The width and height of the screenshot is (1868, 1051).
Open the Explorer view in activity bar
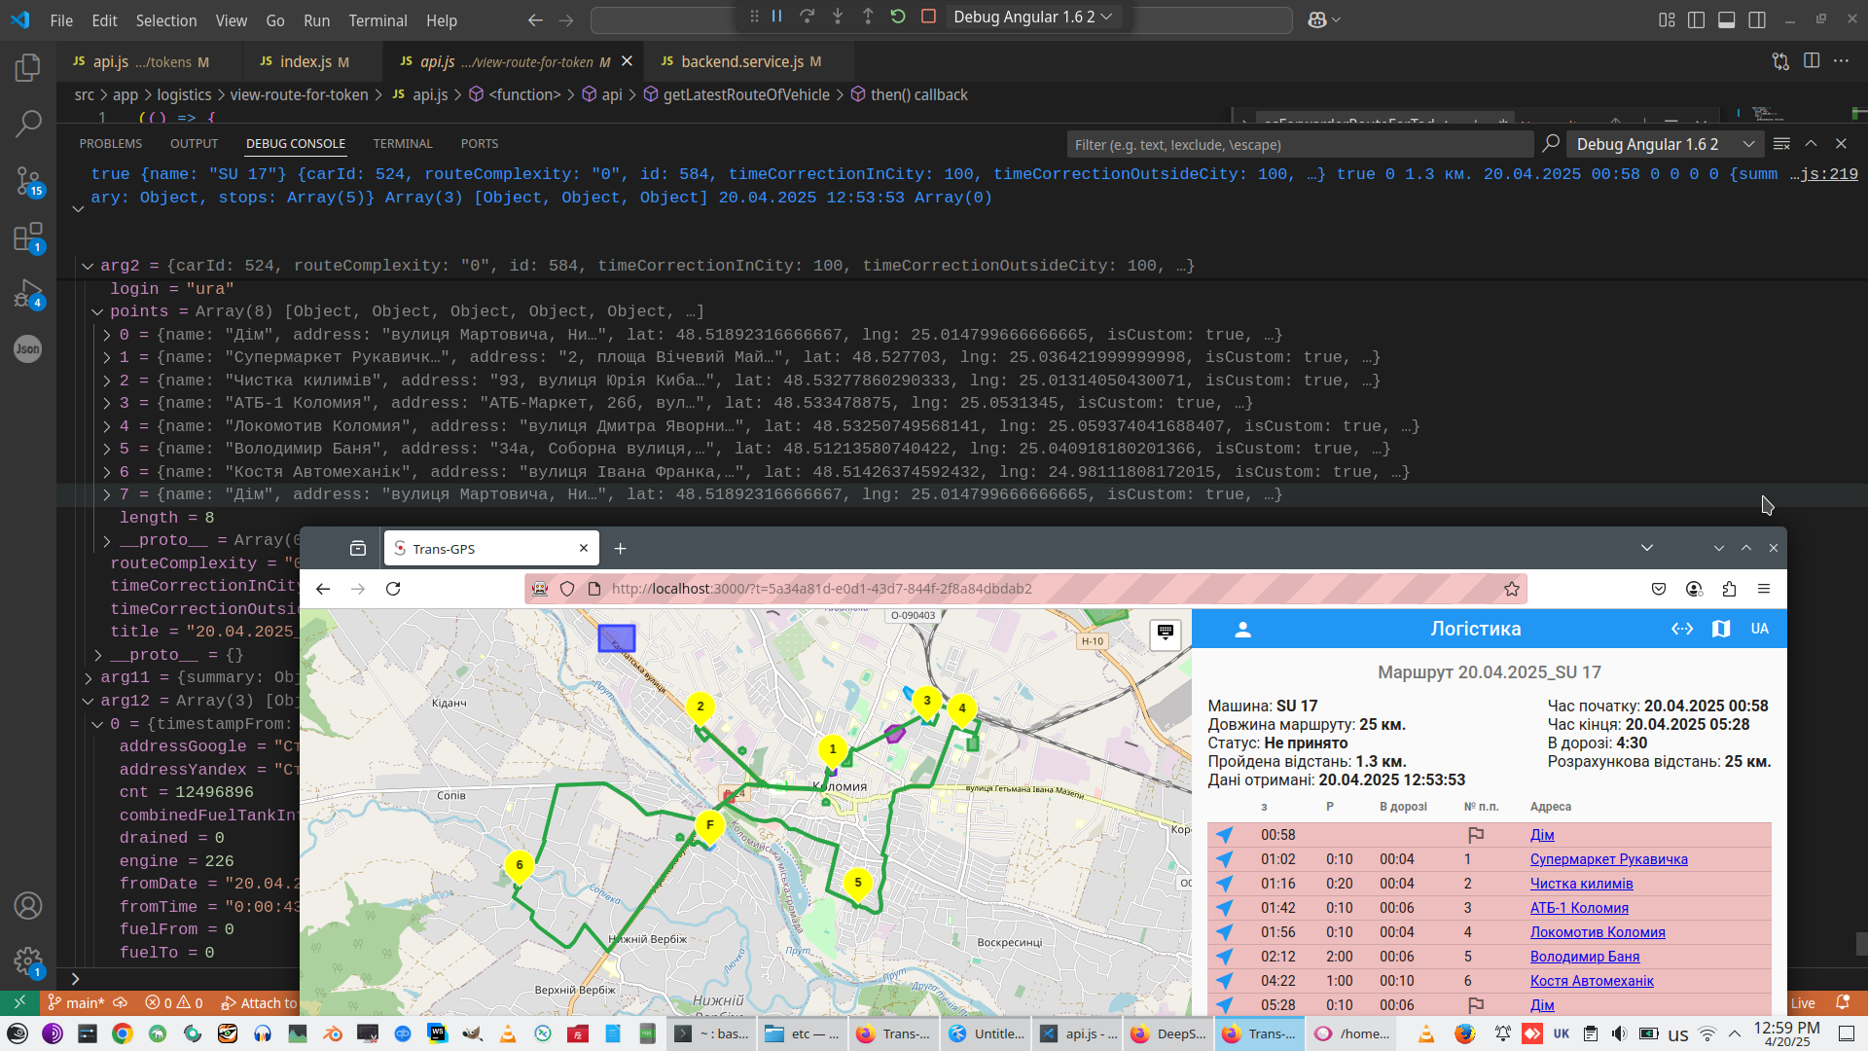pyautogui.click(x=27, y=67)
